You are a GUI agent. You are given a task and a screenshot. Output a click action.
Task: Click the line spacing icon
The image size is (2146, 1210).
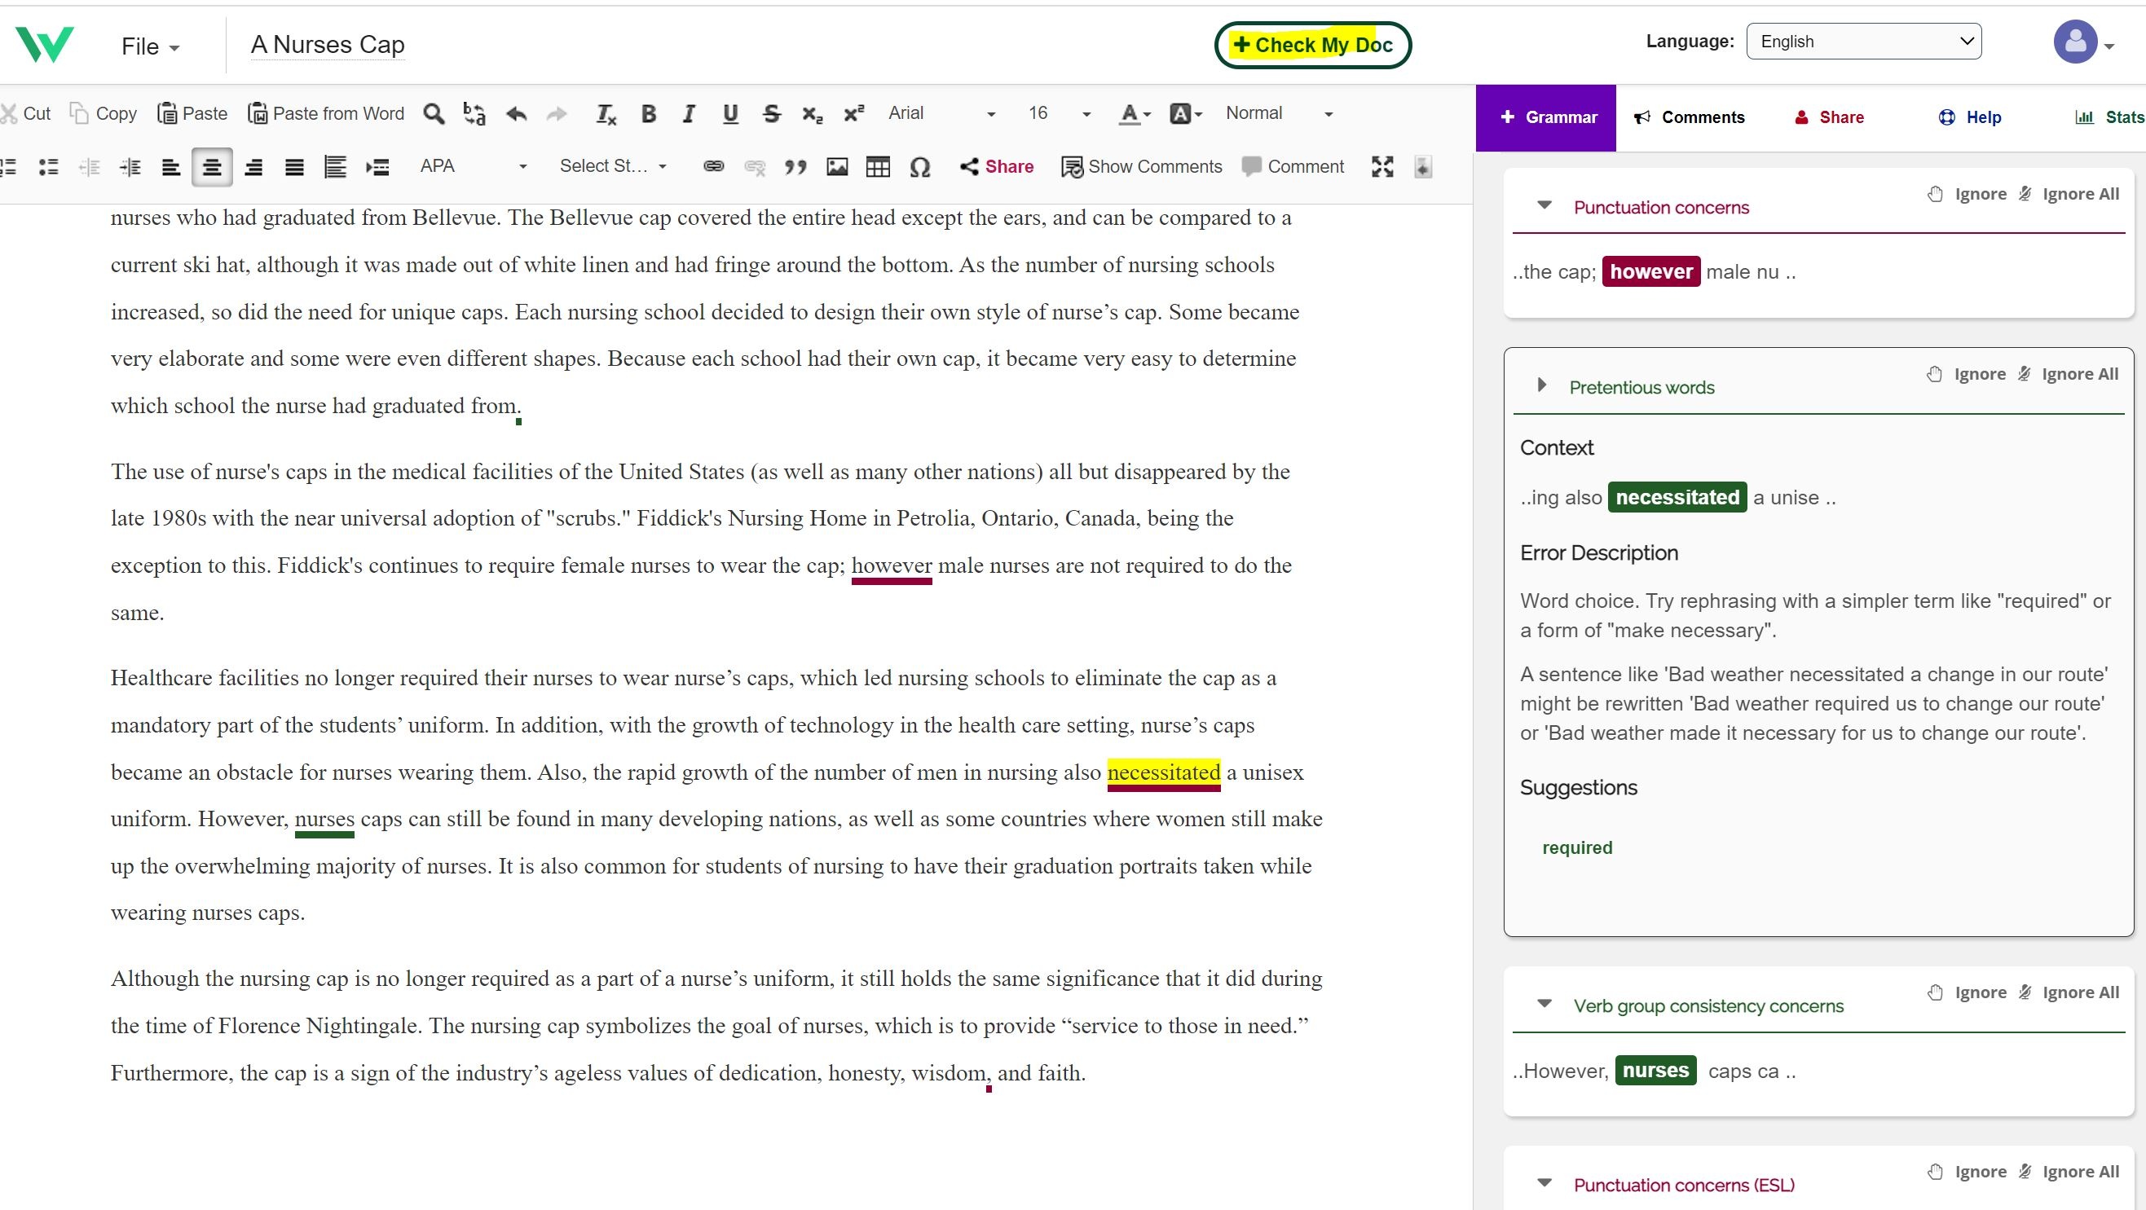[335, 167]
